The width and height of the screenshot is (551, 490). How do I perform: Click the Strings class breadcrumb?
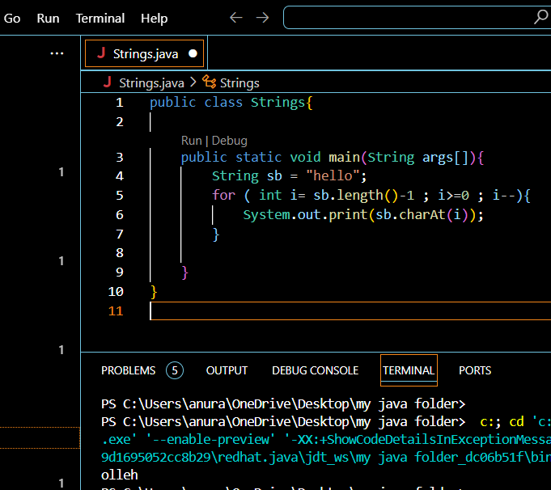coord(239,83)
